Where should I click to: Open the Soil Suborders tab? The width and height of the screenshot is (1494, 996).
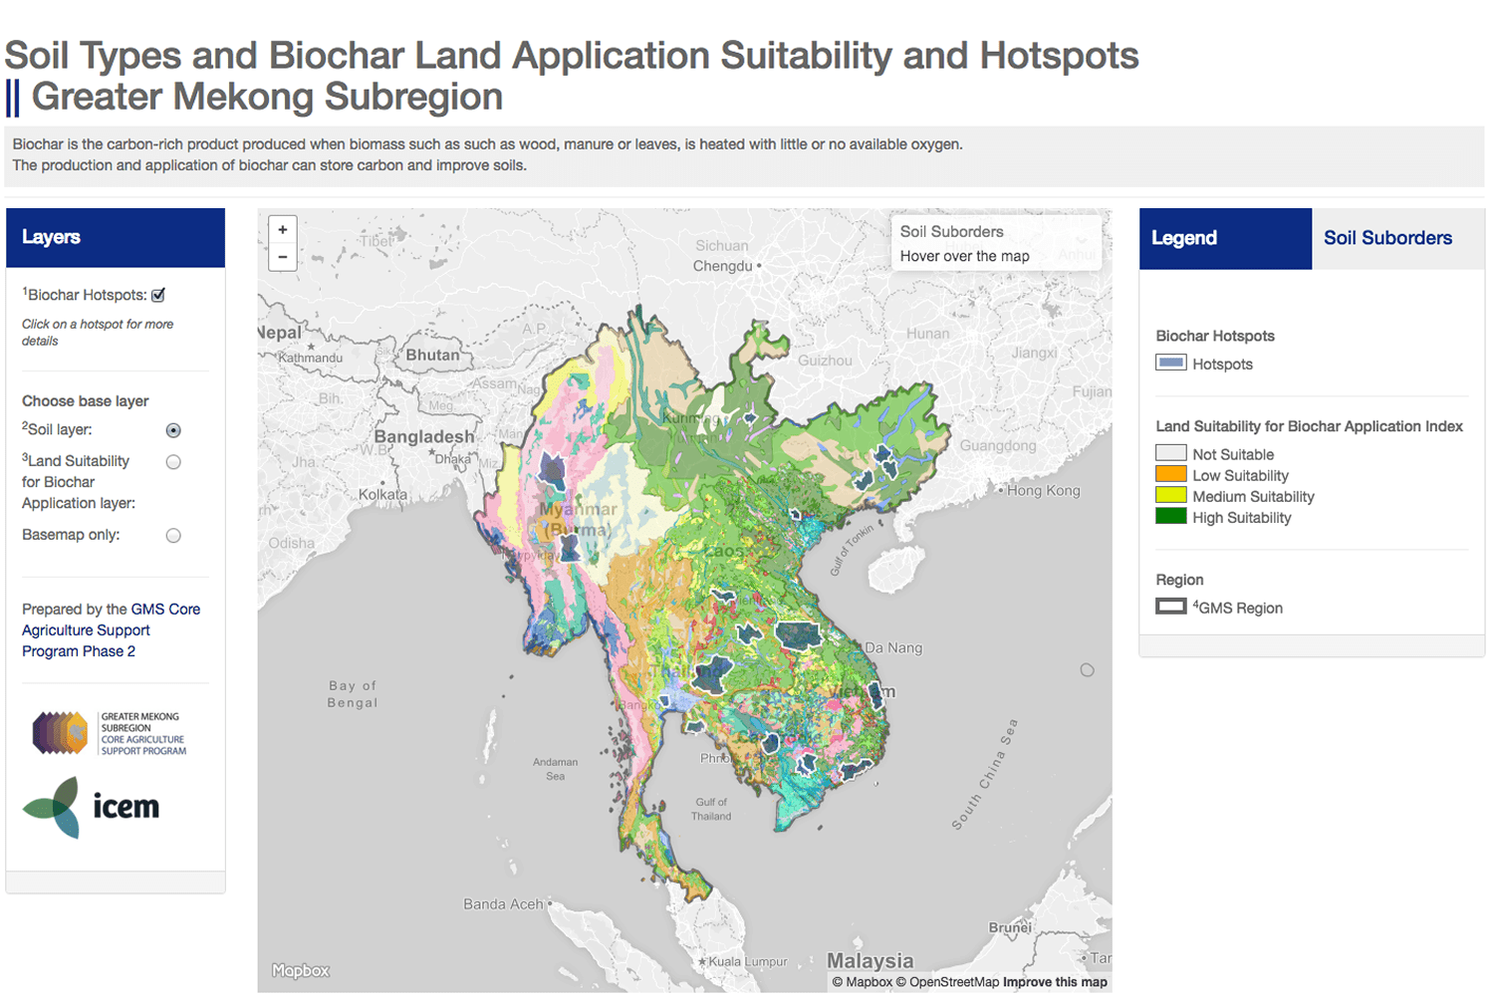[1387, 238]
